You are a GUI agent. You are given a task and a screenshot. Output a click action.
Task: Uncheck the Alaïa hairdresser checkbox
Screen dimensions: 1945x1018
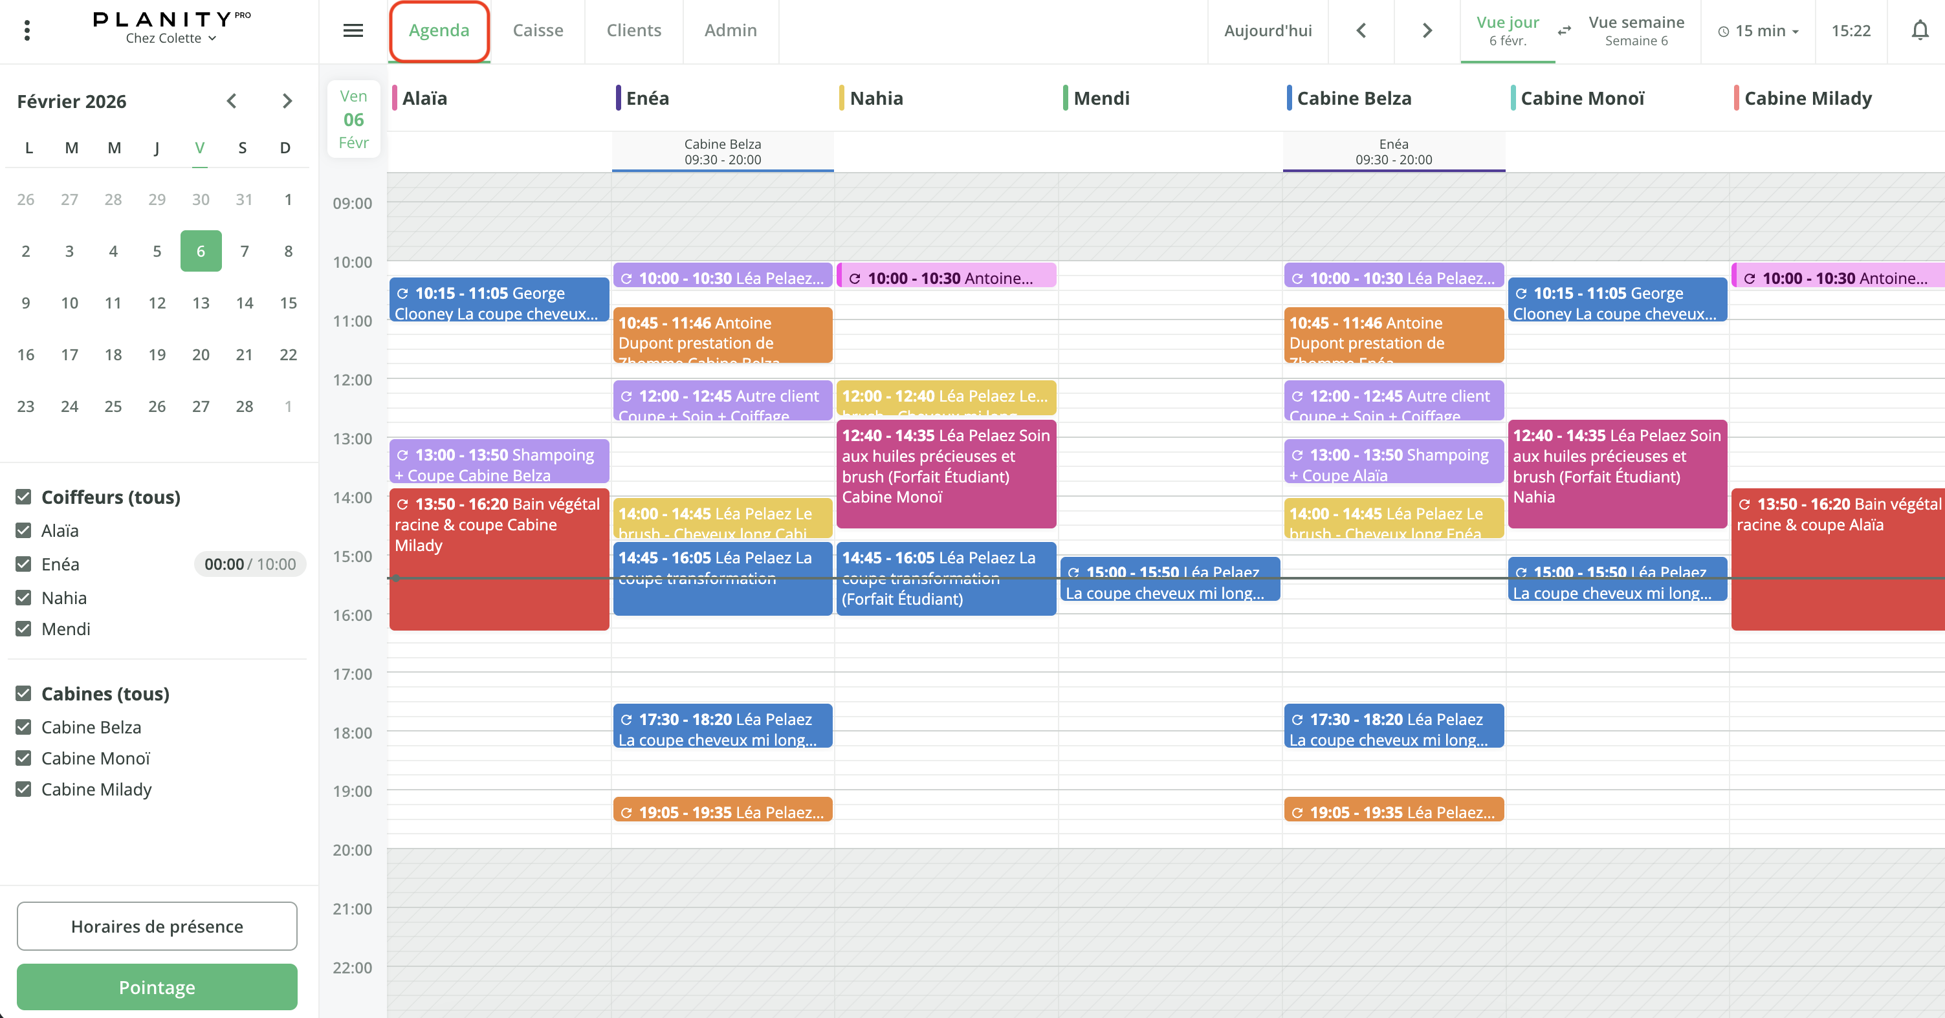point(23,530)
